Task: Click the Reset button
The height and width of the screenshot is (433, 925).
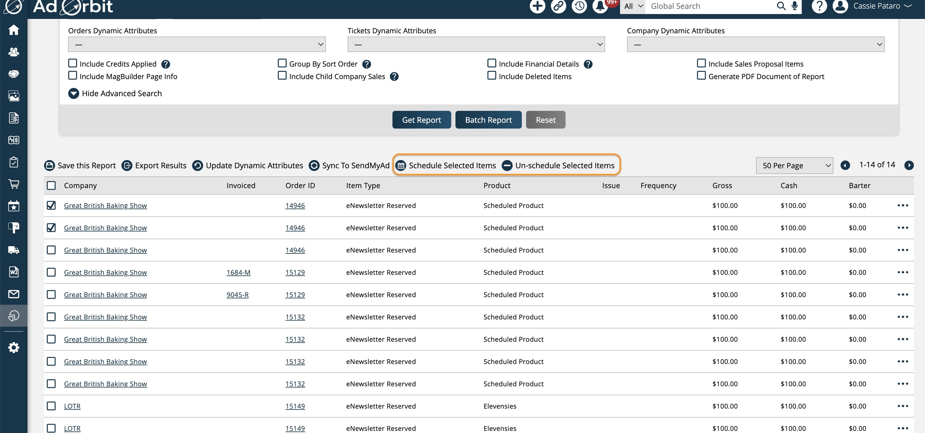Action: click(545, 120)
